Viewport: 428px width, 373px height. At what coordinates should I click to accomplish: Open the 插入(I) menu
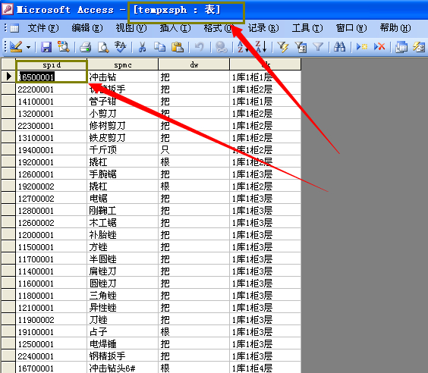point(175,28)
